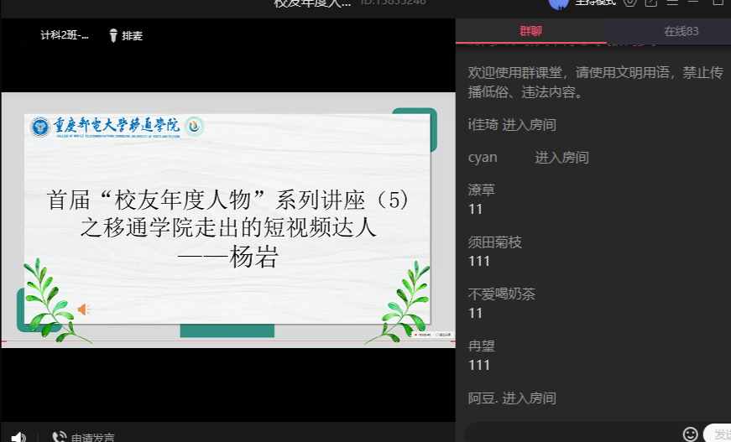
Task: Switch to the 群聊 tab
Action: pos(530,31)
